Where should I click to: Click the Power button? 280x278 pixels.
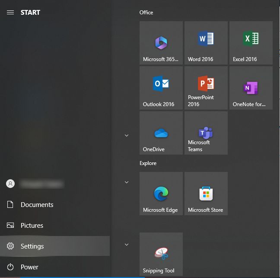tap(29, 267)
